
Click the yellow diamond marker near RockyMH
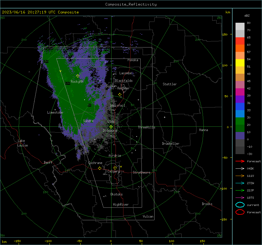click(x=78, y=76)
